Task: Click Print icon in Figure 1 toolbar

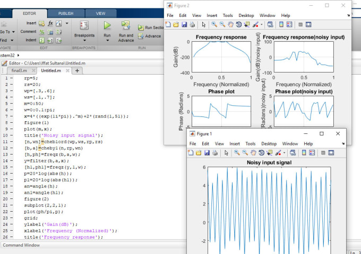Action: [x=215, y=152]
